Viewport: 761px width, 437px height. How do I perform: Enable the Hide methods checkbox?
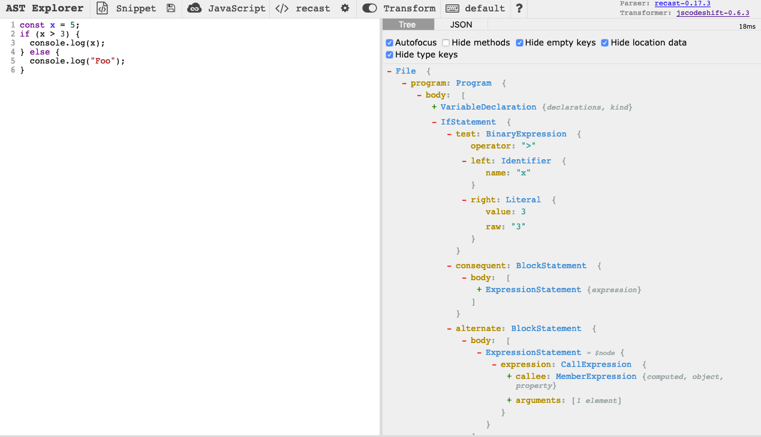[x=444, y=43]
